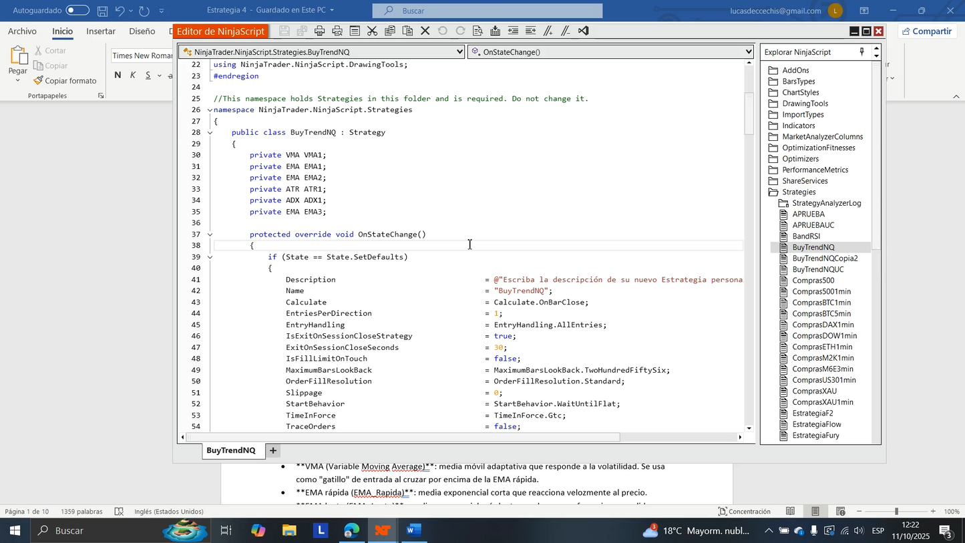965x543 pixels.
Task: Click the uncomment selection icon
Action: pos(566,31)
